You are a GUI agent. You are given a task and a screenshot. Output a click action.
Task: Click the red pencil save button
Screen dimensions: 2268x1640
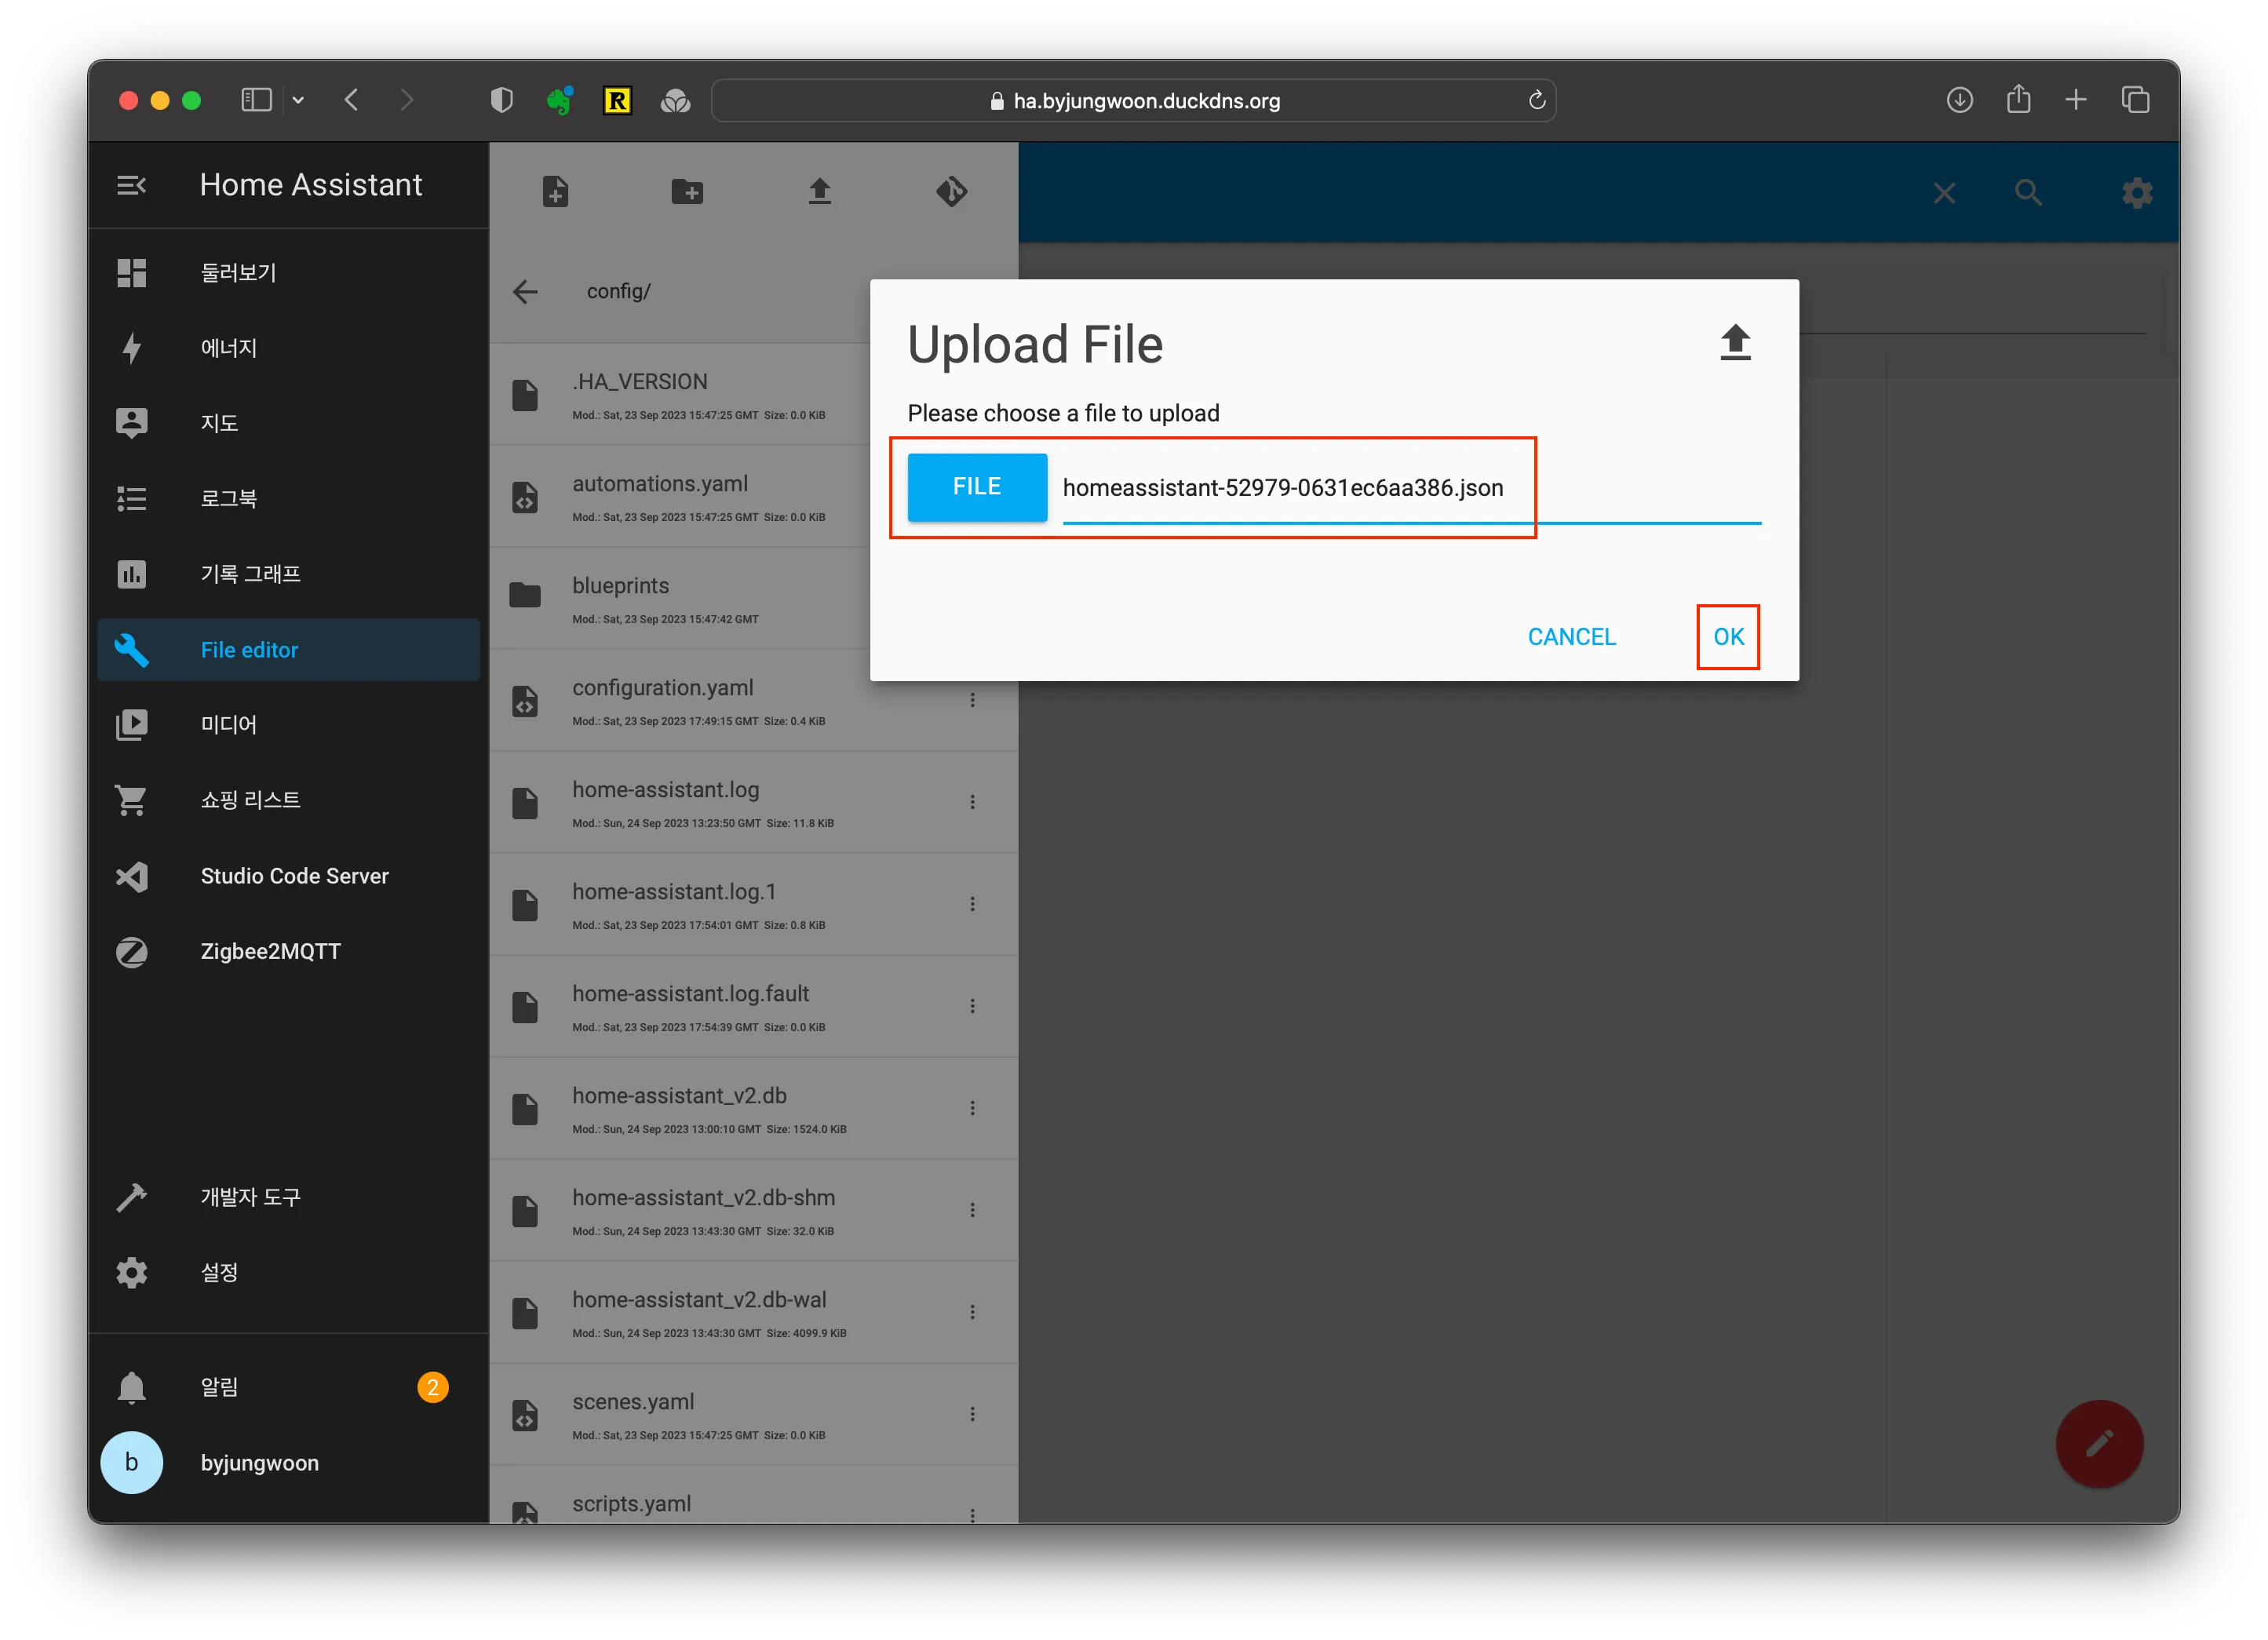click(x=2099, y=1443)
